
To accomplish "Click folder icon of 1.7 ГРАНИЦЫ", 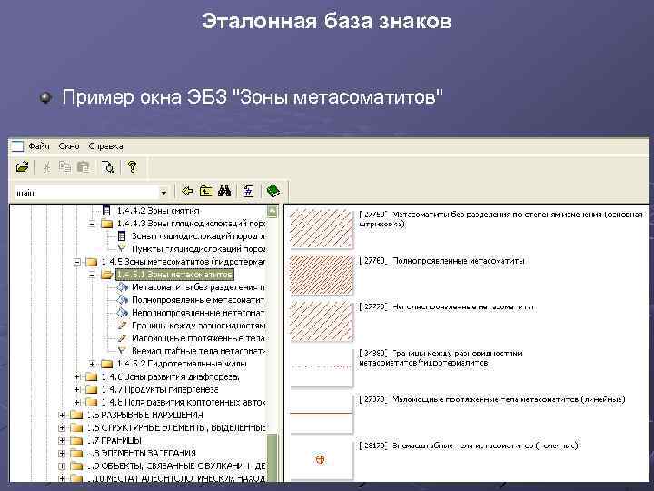I will coord(76,440).
